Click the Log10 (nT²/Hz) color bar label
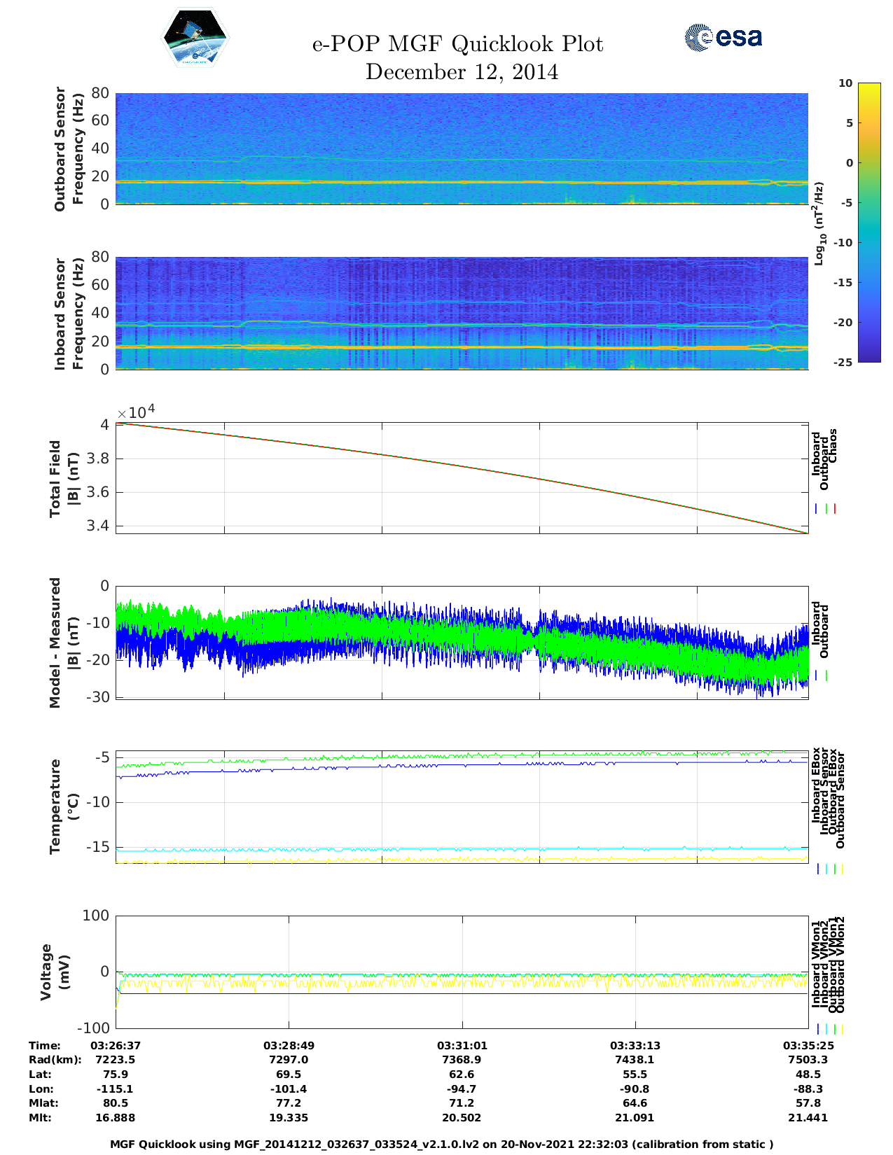Viewport: 893px width, 1155px height. click(x=819, y=223)
